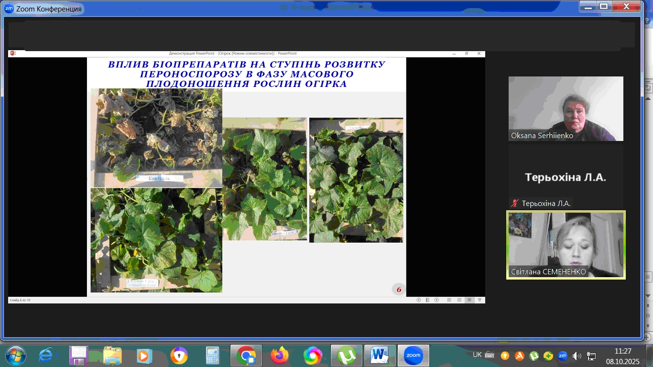653x367 pixels.
Task: Select Світлана СЕМЕНЕНКО video tile
Action: pos(566,245)
